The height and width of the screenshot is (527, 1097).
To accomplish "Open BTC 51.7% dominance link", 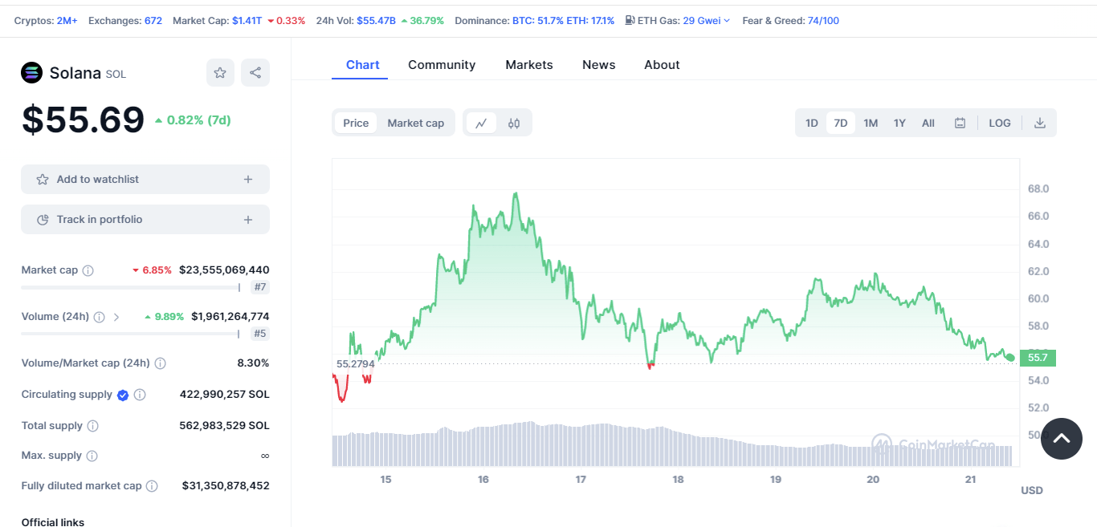I will click(538, 20).
